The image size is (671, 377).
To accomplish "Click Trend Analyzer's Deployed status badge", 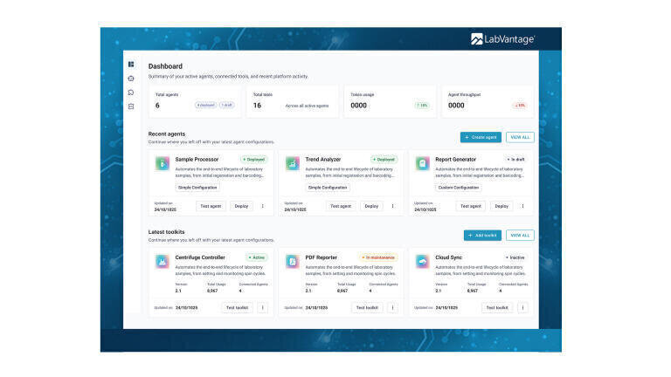I will tap(384, 160).
